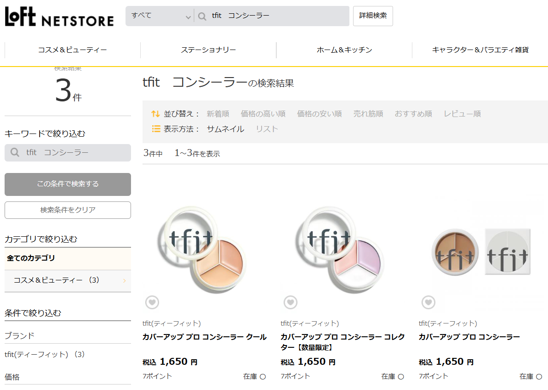The width and height of the screenshot is (548, 390).
Task: Switch display to サムネイル view
Action: [x=225, y=129]
